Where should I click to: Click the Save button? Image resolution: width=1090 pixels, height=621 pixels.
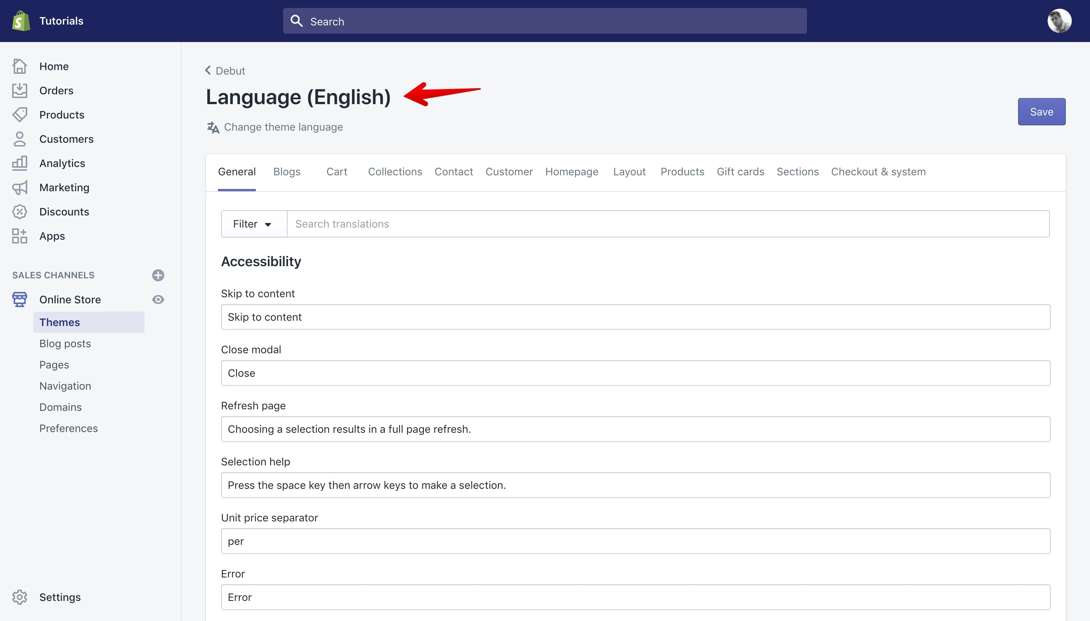1042,112
